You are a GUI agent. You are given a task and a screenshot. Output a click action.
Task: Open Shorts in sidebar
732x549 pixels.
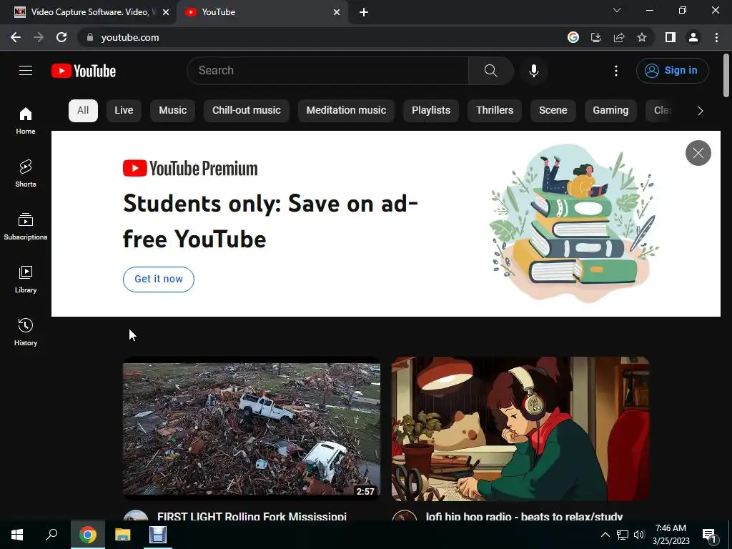click(26, 173)
